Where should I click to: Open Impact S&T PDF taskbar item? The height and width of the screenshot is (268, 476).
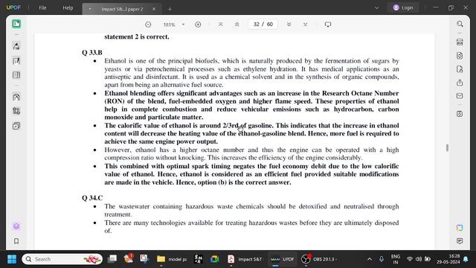(x=245, y=259)
